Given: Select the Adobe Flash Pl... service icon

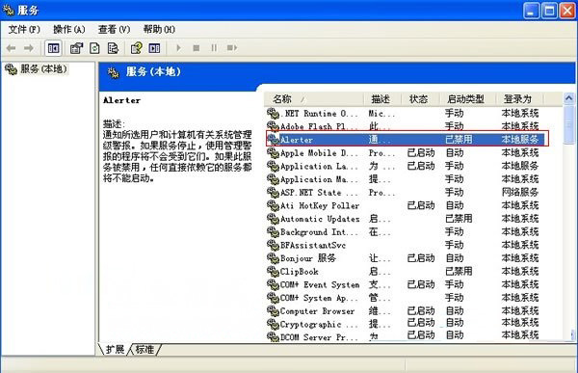Looking at the screenshot, I should tap(273, 126).
